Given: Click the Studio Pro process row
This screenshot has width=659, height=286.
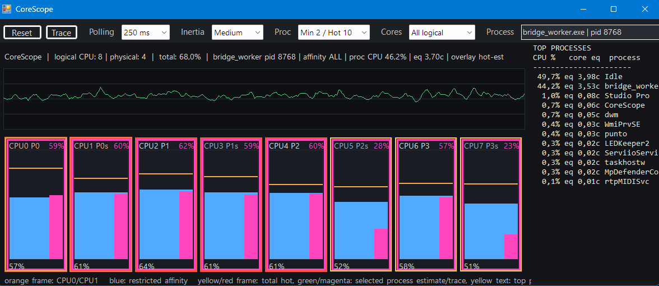Looking at the screenshot, I should click(x=595, y=95).
